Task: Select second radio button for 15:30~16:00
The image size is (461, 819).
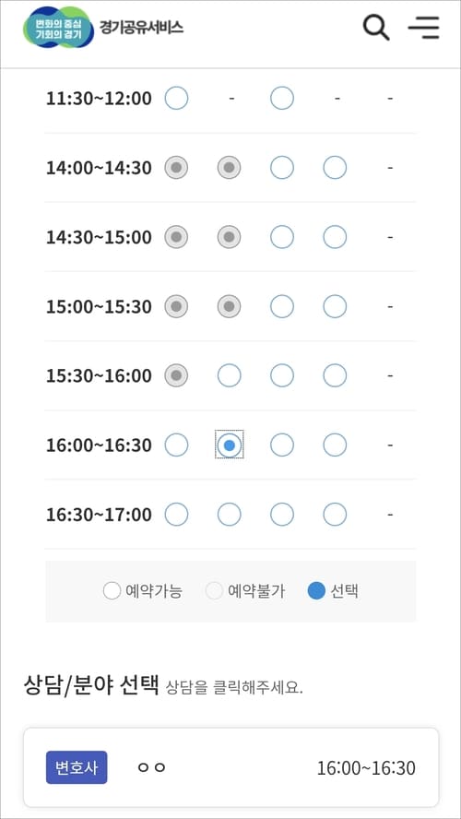Action: tap(230, 375)
